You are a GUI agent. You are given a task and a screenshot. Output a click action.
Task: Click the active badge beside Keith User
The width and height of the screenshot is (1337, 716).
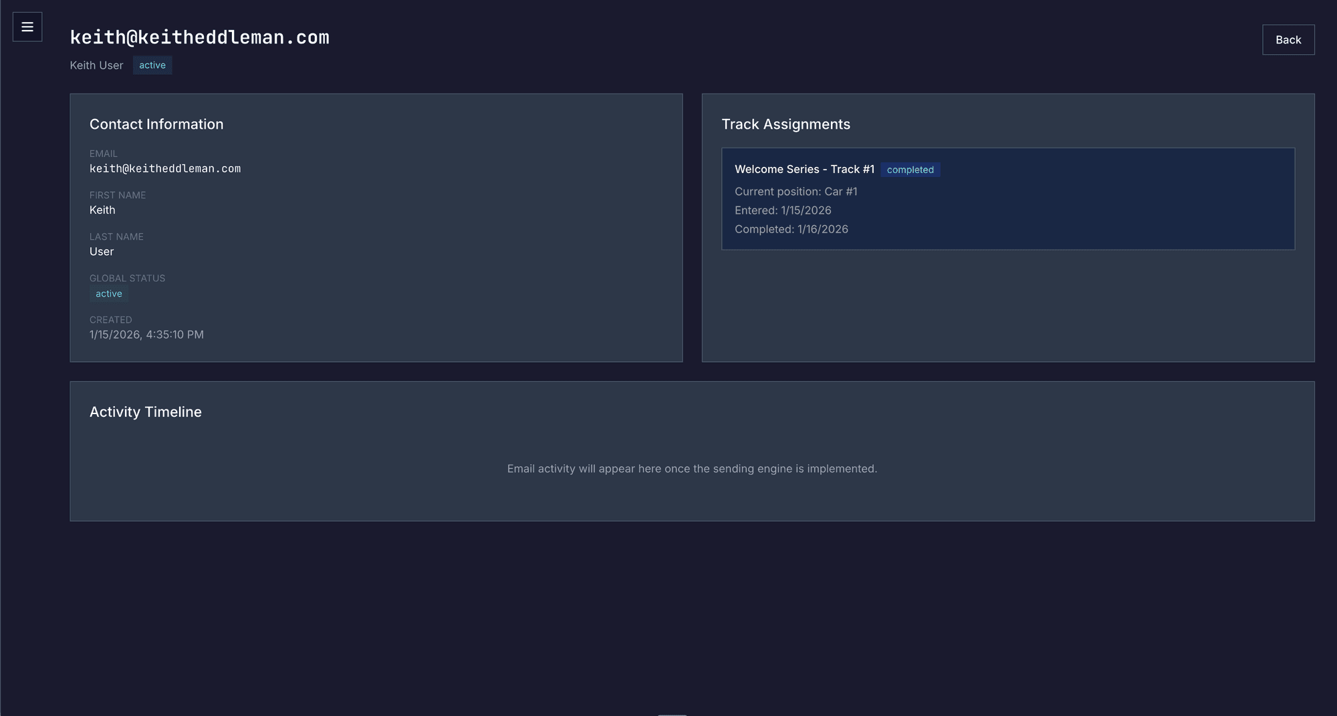pos(152,65)
